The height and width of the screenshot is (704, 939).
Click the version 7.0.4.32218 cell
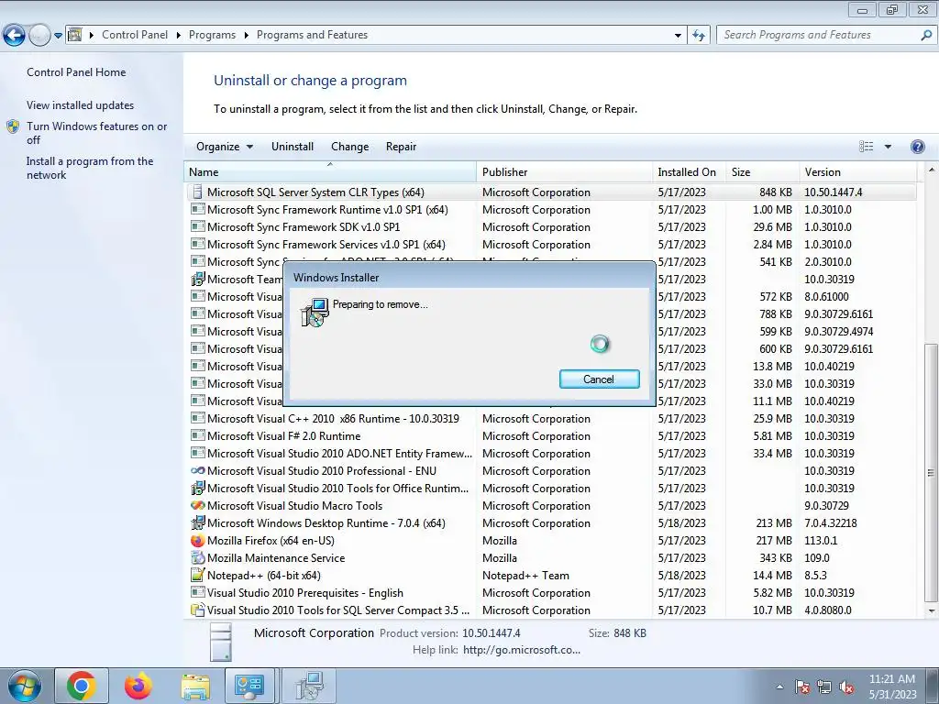pos(830,523)
